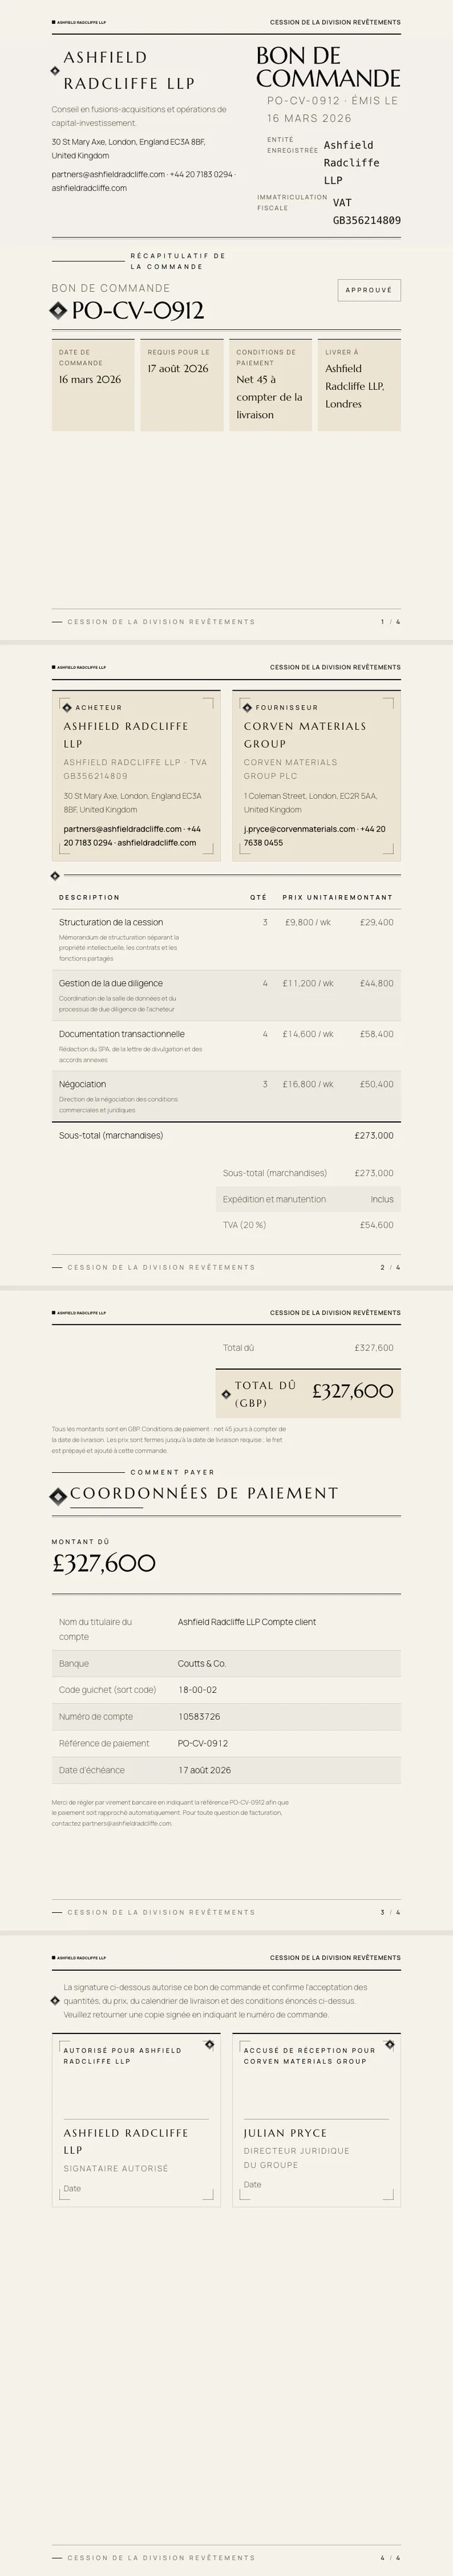Click the diamond icon in the Fournisseur card
Screen dimensions: 453x2576
click(x=247, y=707)
